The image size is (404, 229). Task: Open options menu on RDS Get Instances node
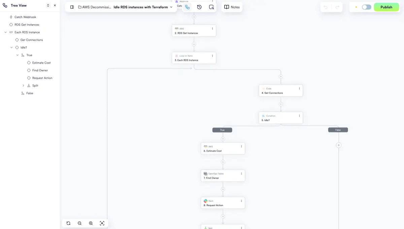212,28
